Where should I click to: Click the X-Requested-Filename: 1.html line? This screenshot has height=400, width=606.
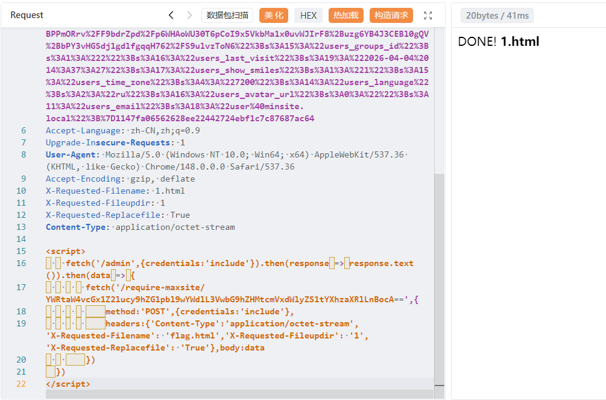115,191
